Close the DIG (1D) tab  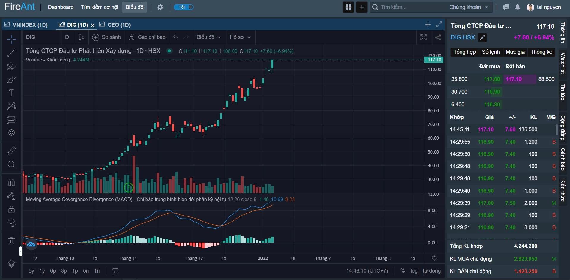(x=92, y=25)
